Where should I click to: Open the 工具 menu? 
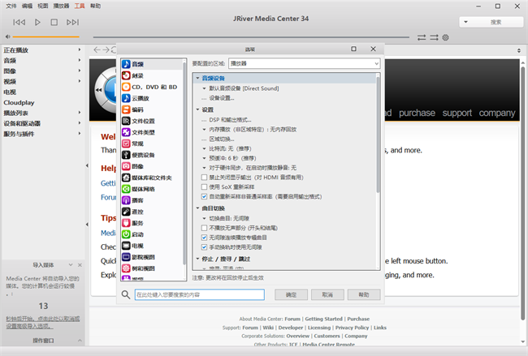pyautogui.click(x=79, y=5)
